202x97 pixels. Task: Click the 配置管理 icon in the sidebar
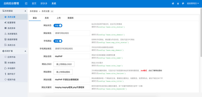5,22
